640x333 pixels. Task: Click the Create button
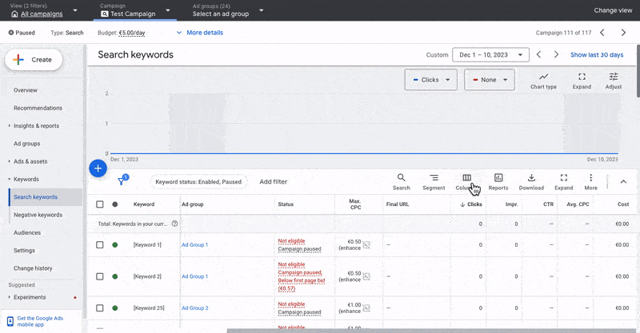coord(34,60)
